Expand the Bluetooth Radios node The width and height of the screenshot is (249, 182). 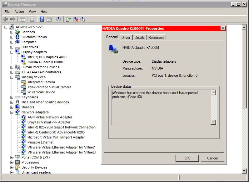click(12, 37)
